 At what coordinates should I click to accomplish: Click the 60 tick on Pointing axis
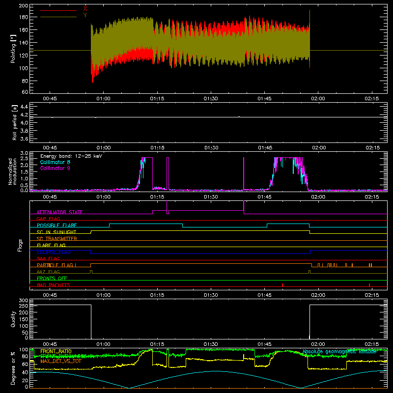[25, 92]
